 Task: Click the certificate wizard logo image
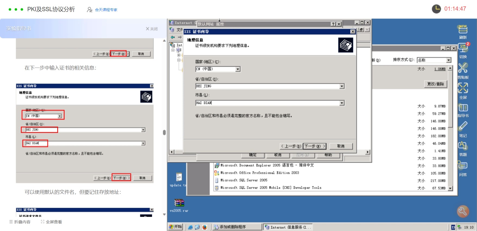[x=345, y=45]
